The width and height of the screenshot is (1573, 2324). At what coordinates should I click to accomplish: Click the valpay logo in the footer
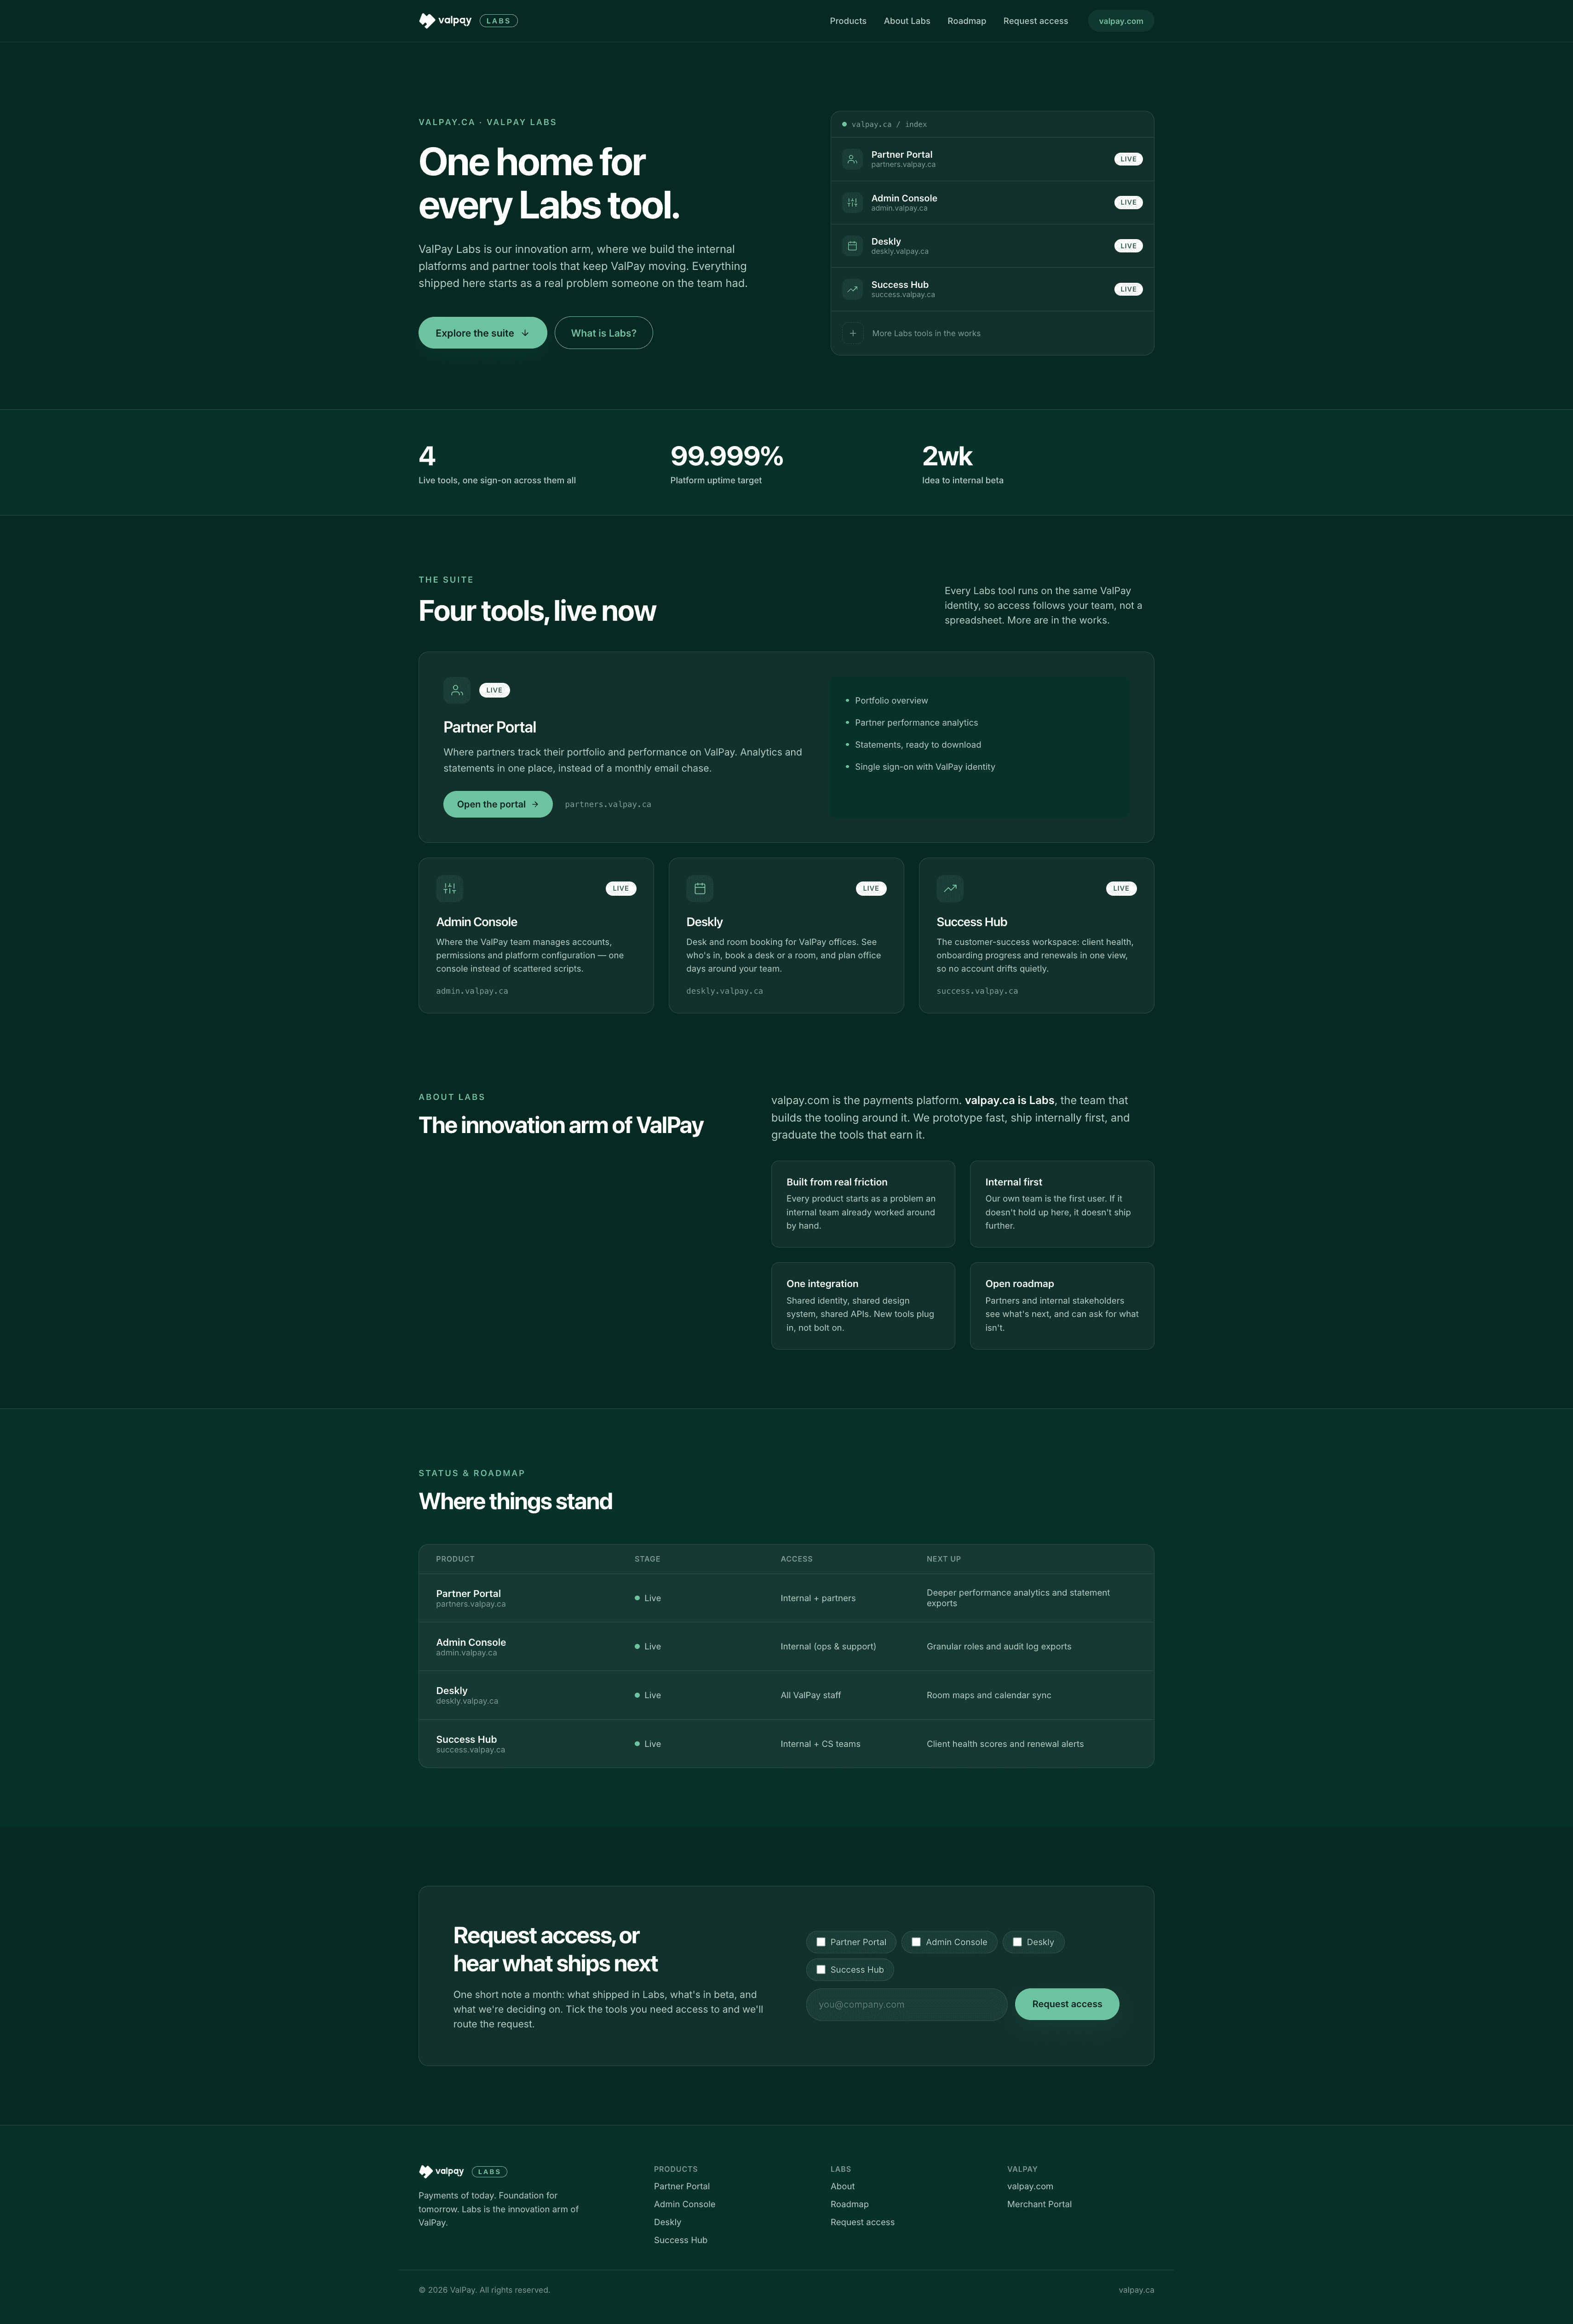(x=441, y=2171)
